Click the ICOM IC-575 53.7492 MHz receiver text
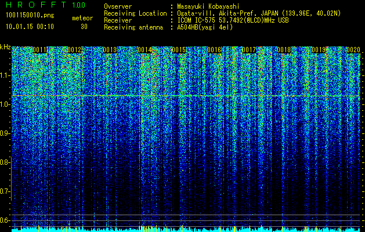365x232 pixels. [x=233, y=20]
